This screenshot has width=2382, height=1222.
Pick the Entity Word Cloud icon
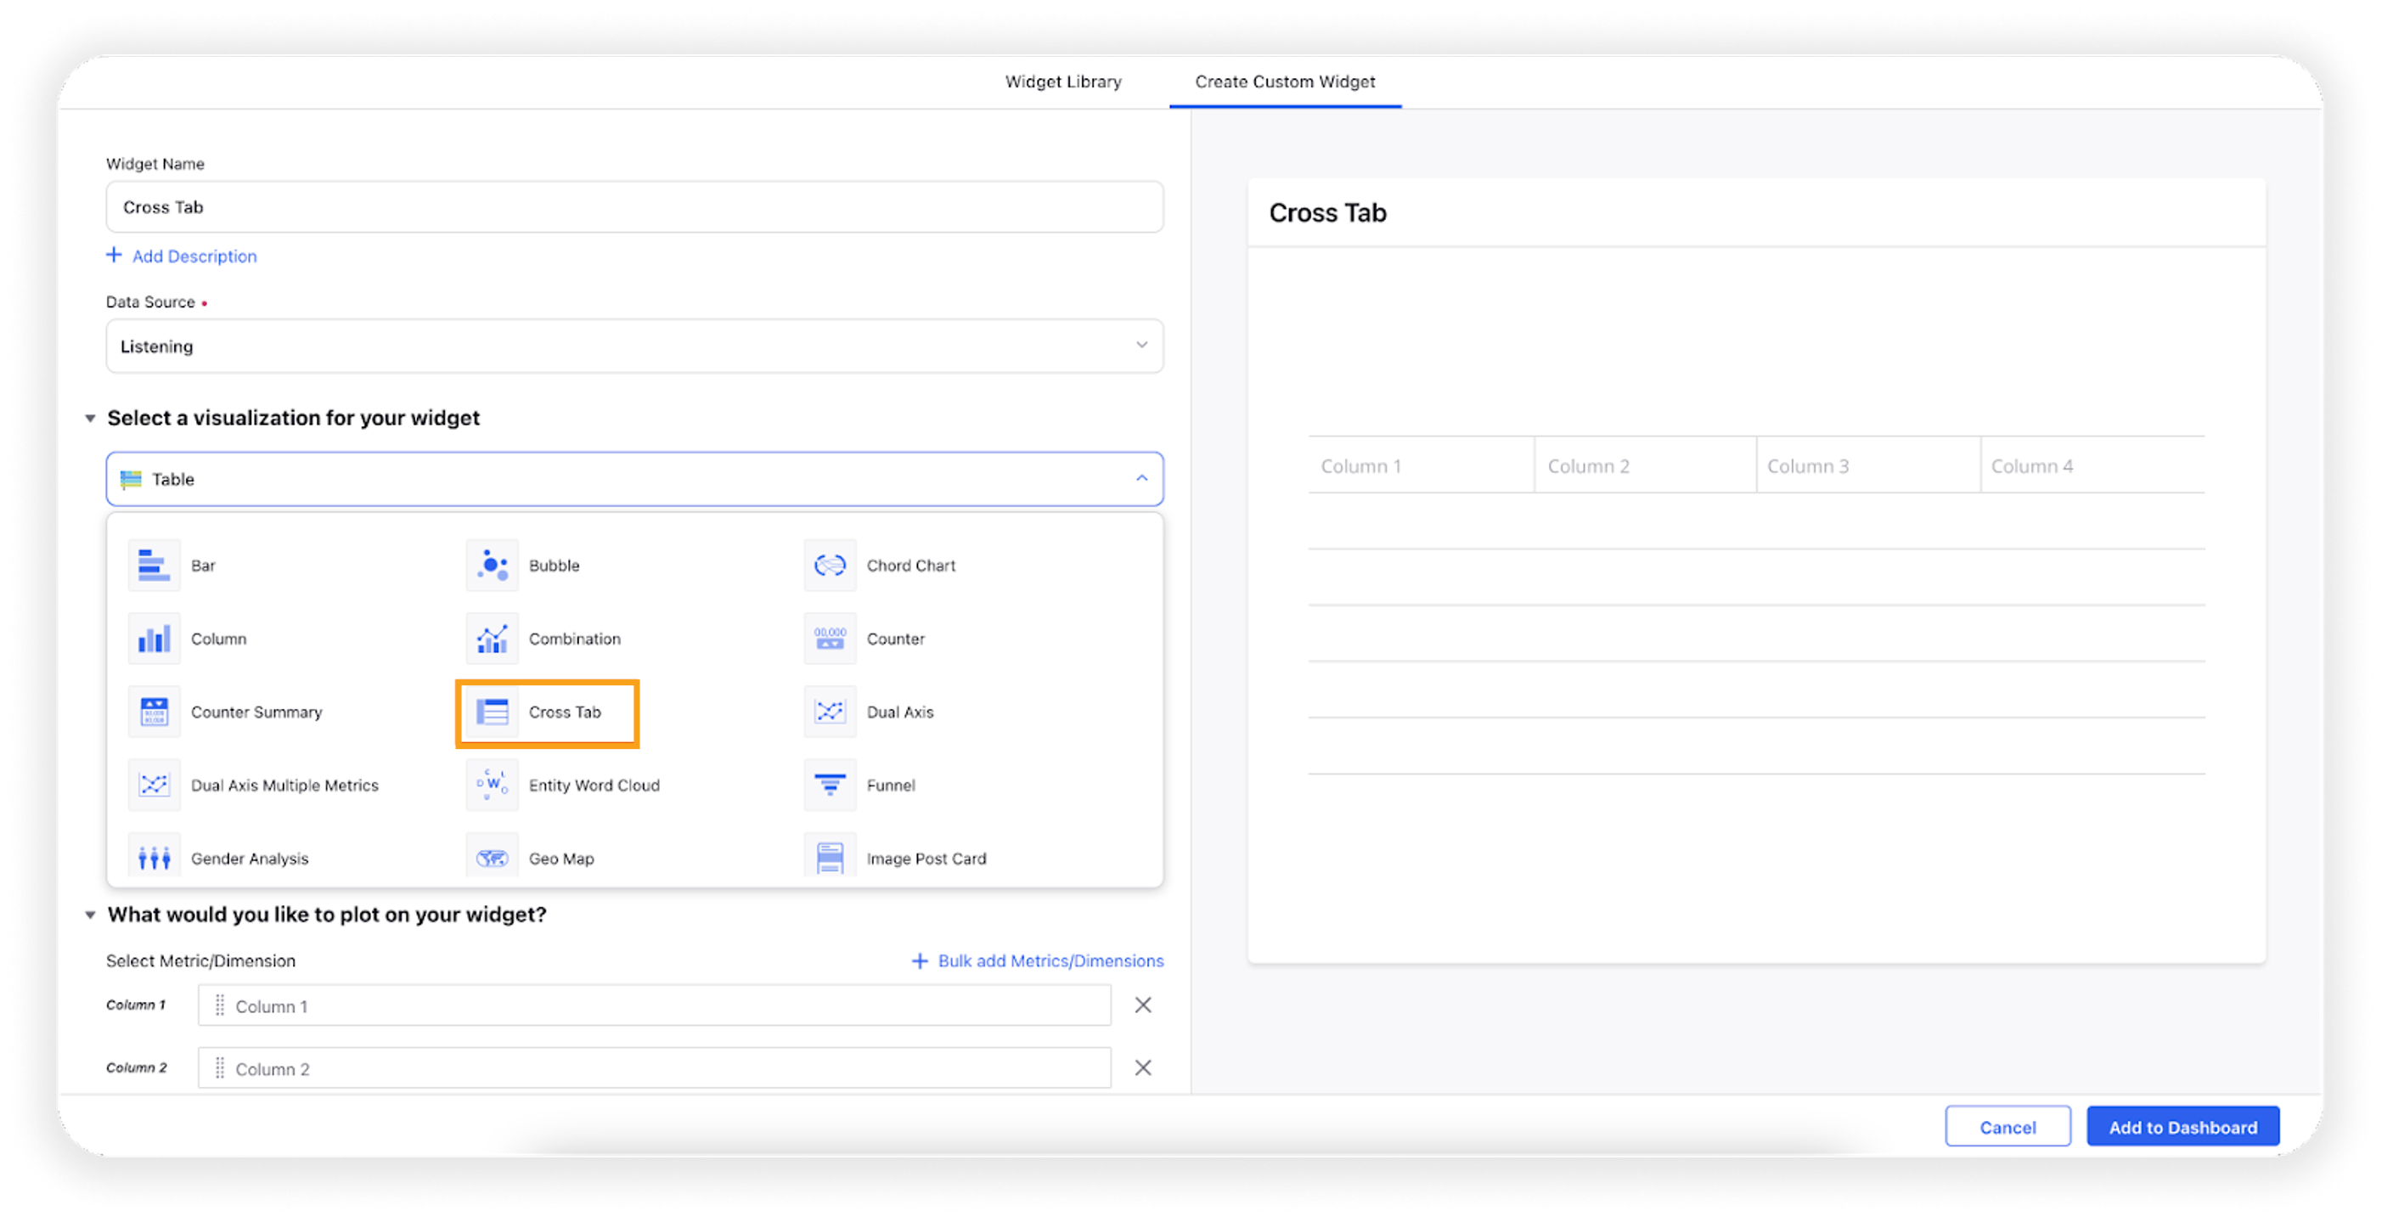(x=492, y=785)
